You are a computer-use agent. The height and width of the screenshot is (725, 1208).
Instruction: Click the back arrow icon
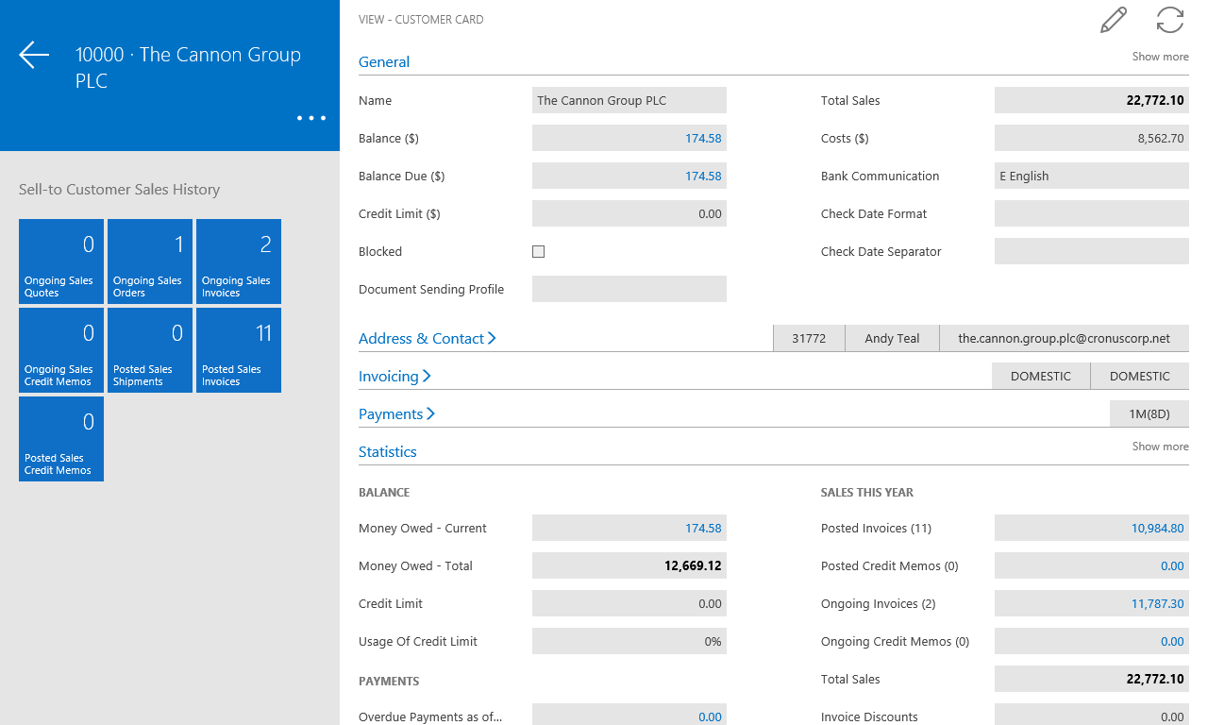(34, 55)
